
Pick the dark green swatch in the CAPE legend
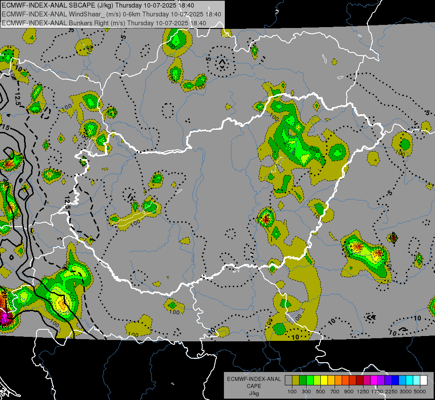click(303, 380)
